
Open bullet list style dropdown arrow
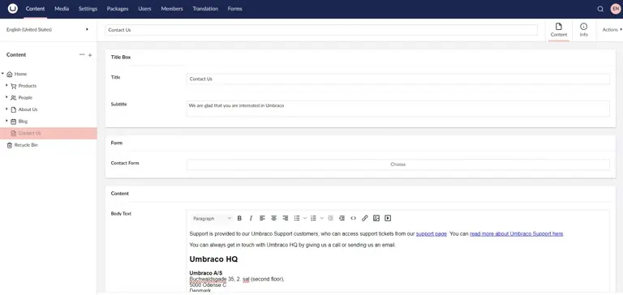tap(305, 218)
